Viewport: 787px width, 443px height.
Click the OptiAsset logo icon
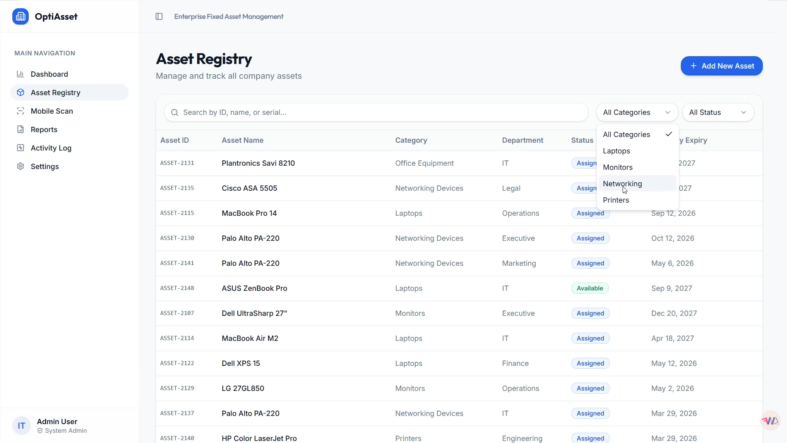pyautogui.click(x=20, y=16)
